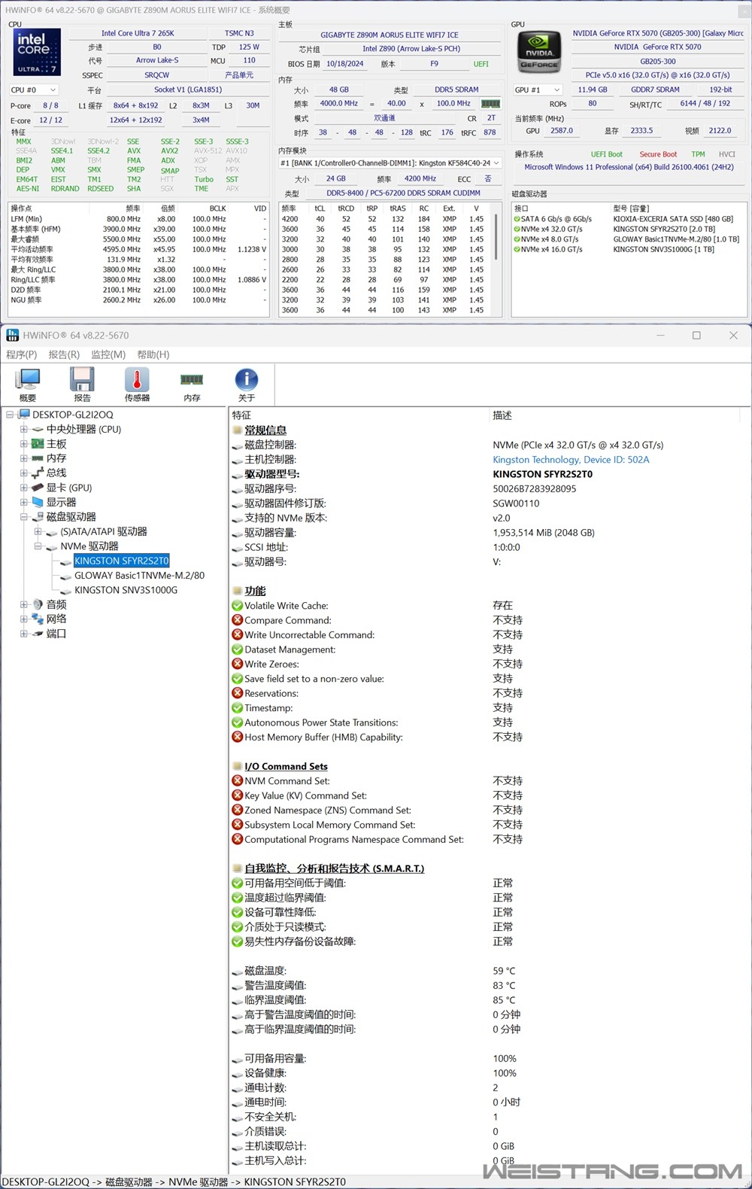
Task: Expand the 显卡 (GPU) branch
Action: 23,488
